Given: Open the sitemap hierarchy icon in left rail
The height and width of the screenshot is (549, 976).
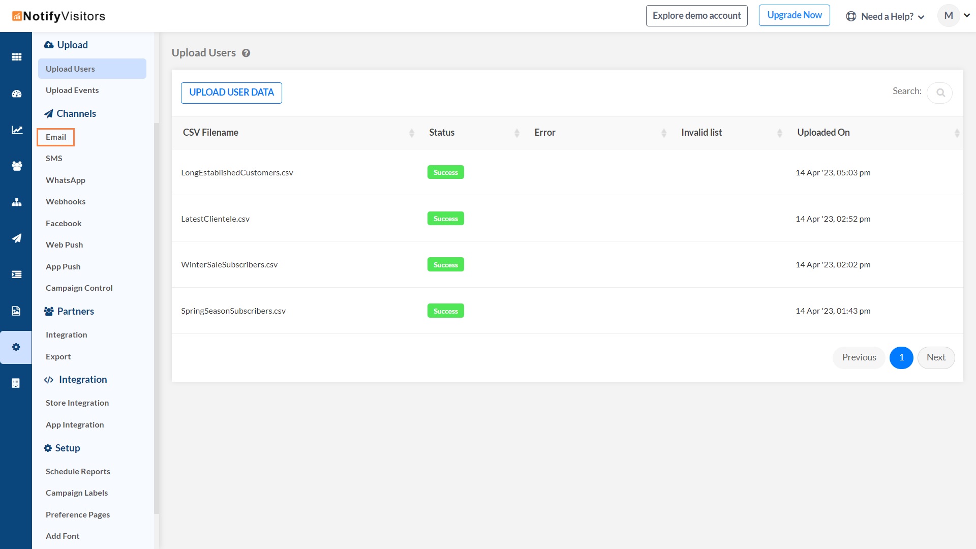Looking at the screenshot, I should tap(16, 202).
